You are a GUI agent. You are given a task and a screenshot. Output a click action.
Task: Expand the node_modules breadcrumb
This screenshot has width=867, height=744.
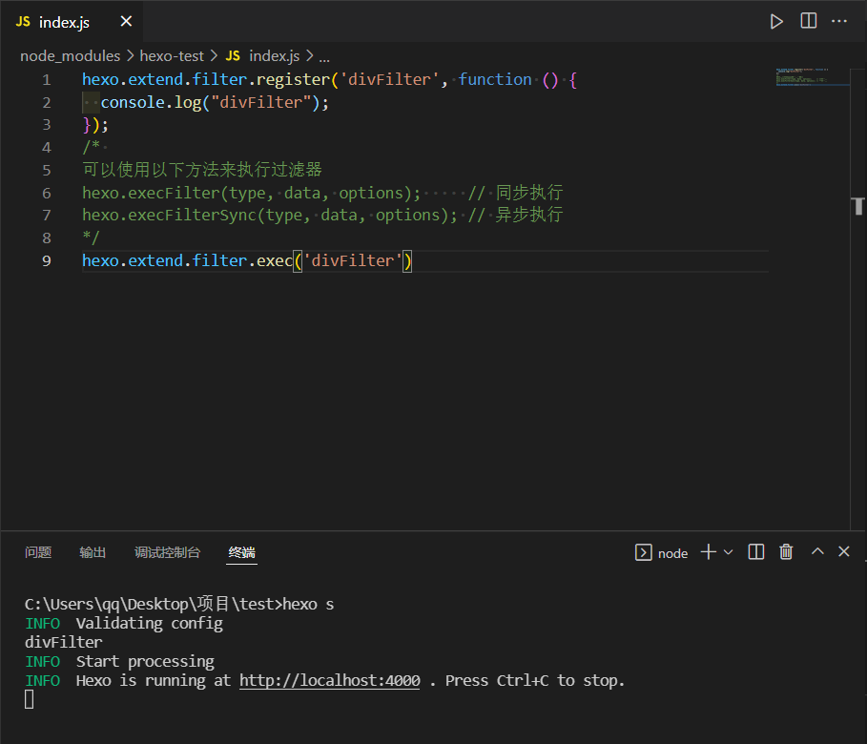coord(71,56)
